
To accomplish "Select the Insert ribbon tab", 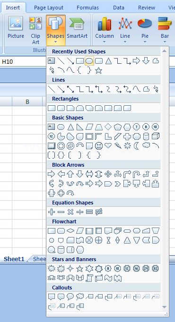I will [13, 8].
